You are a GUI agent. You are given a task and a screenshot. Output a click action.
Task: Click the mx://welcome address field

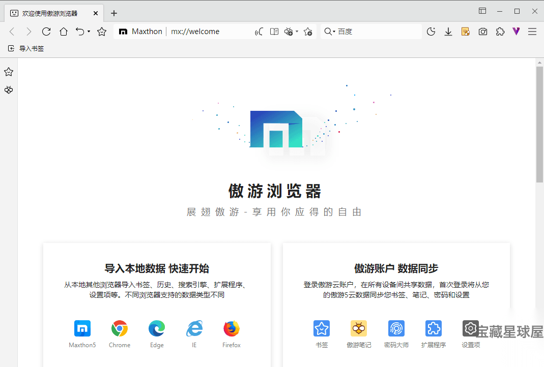(195, 32)
